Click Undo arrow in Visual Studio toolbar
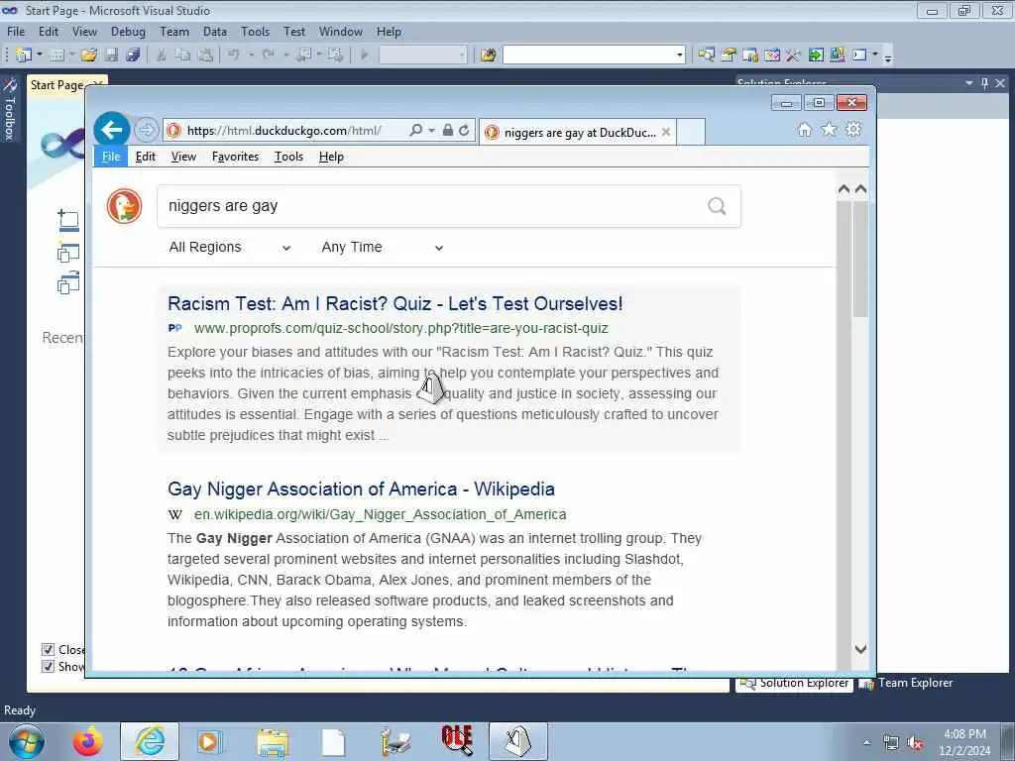This screenshot has height=761, width=1015. coord(234,55)
